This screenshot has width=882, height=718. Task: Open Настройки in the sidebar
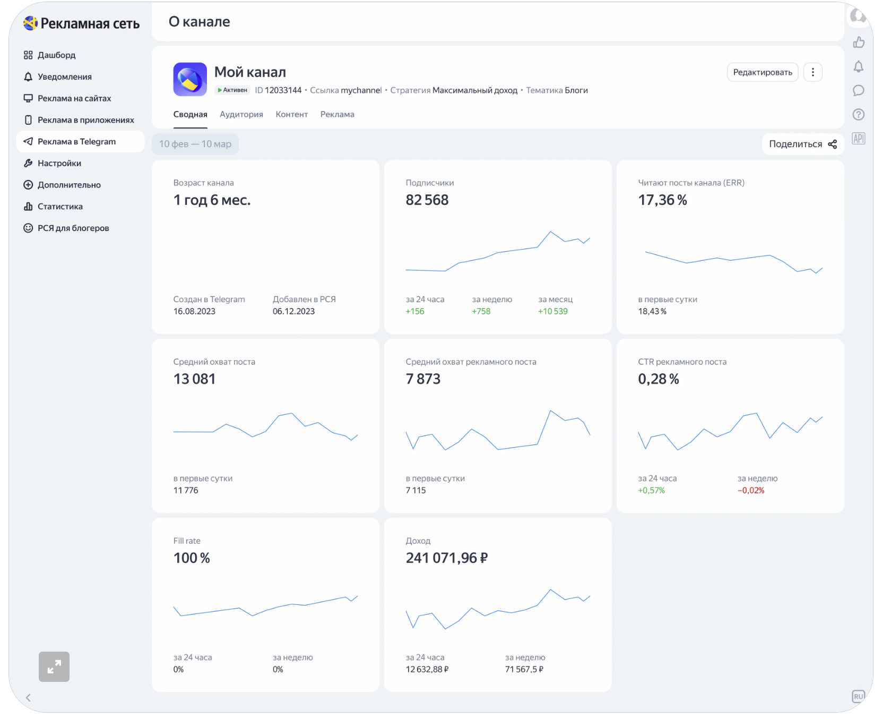tap(59, 164)
